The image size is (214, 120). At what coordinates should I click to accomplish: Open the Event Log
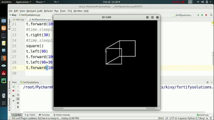click(203, 115)
